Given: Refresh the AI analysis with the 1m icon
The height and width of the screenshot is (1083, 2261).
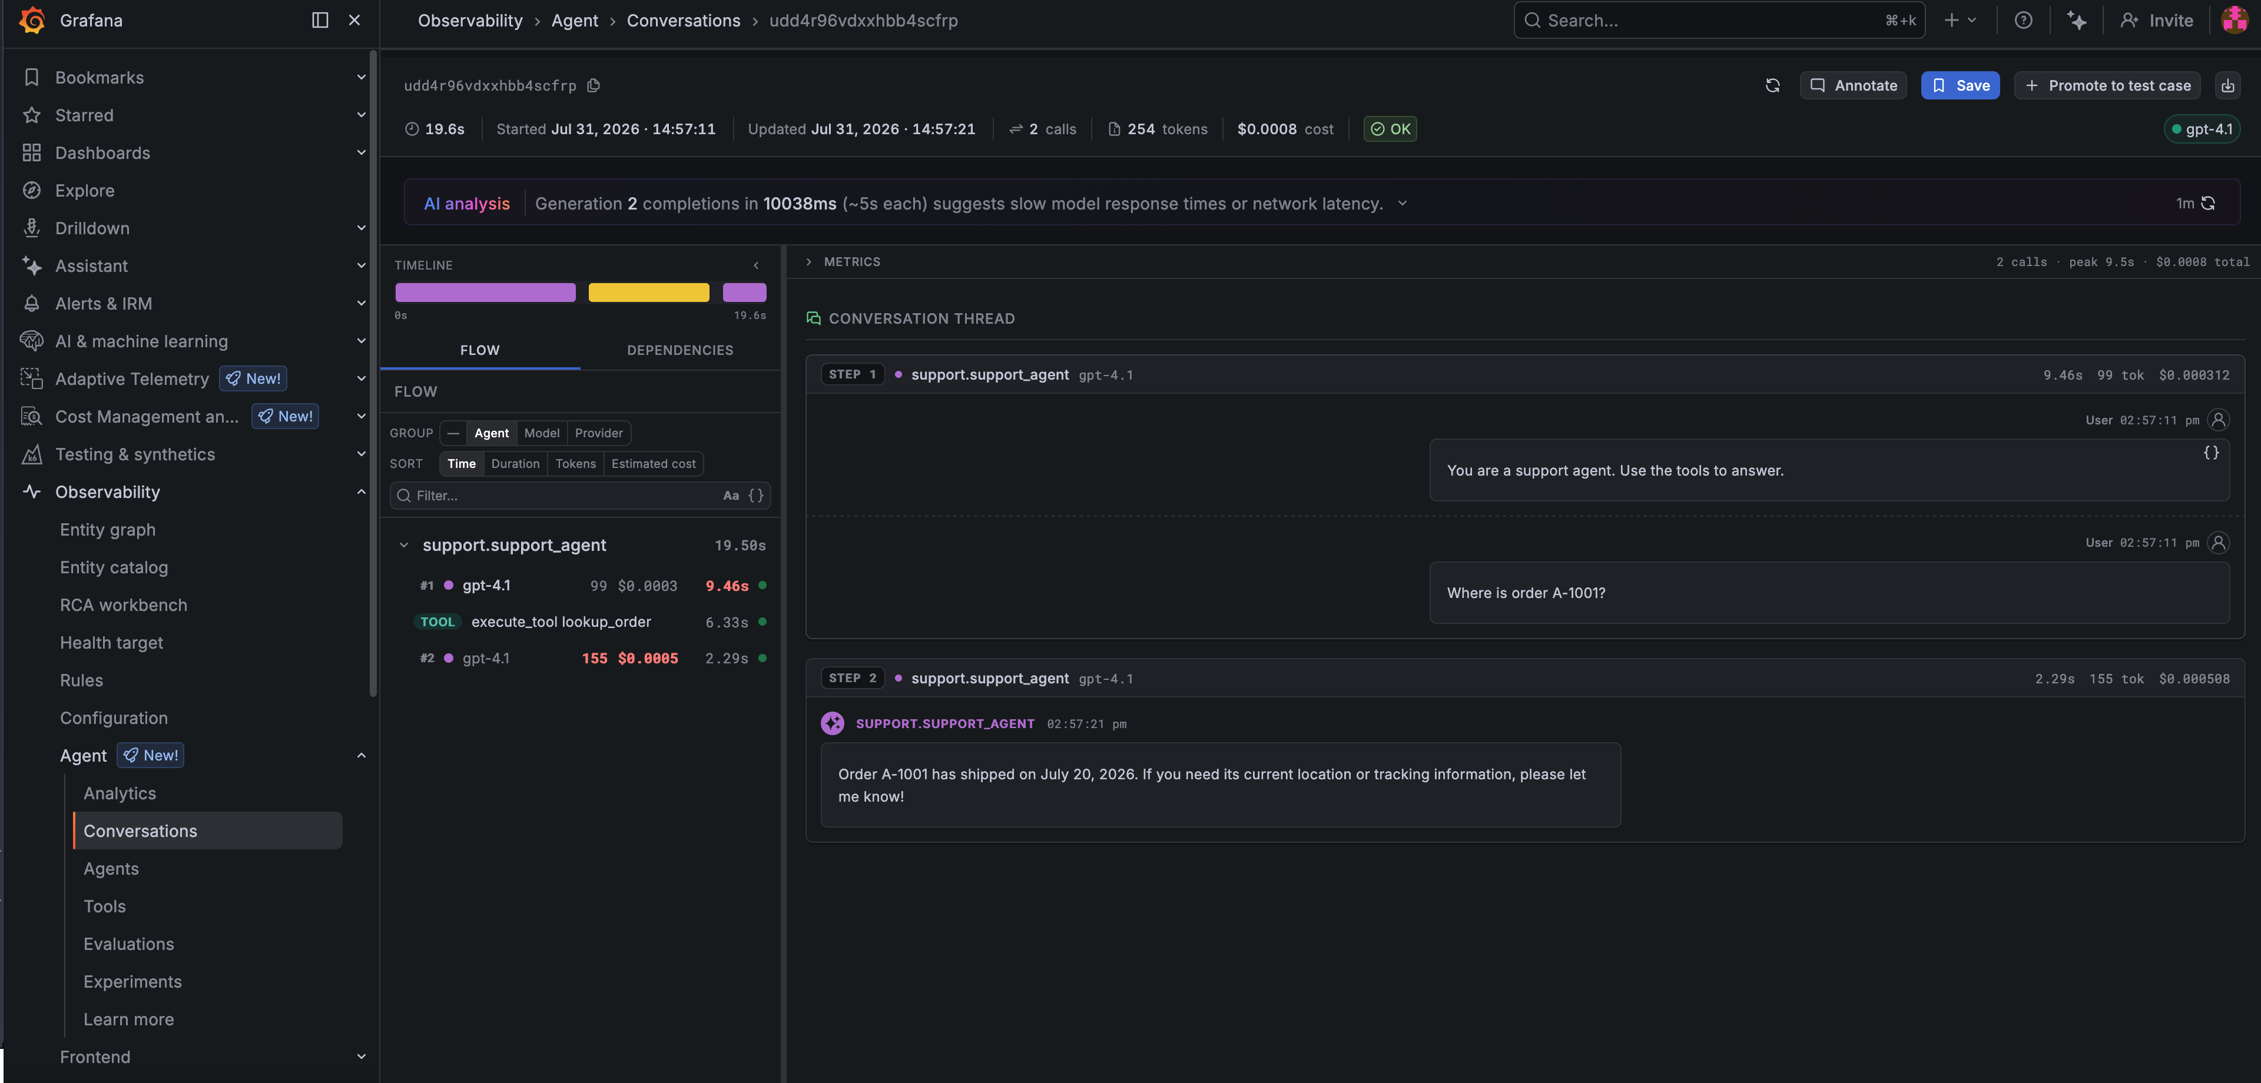Looking at the screenshot, I should 2209,204.
